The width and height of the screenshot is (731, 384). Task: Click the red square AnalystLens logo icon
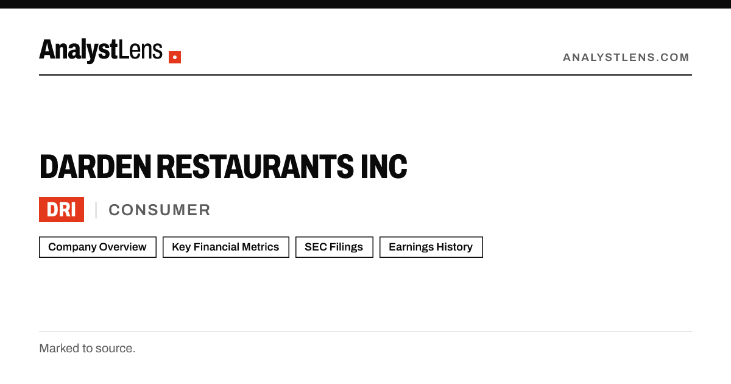click(175, 57)
